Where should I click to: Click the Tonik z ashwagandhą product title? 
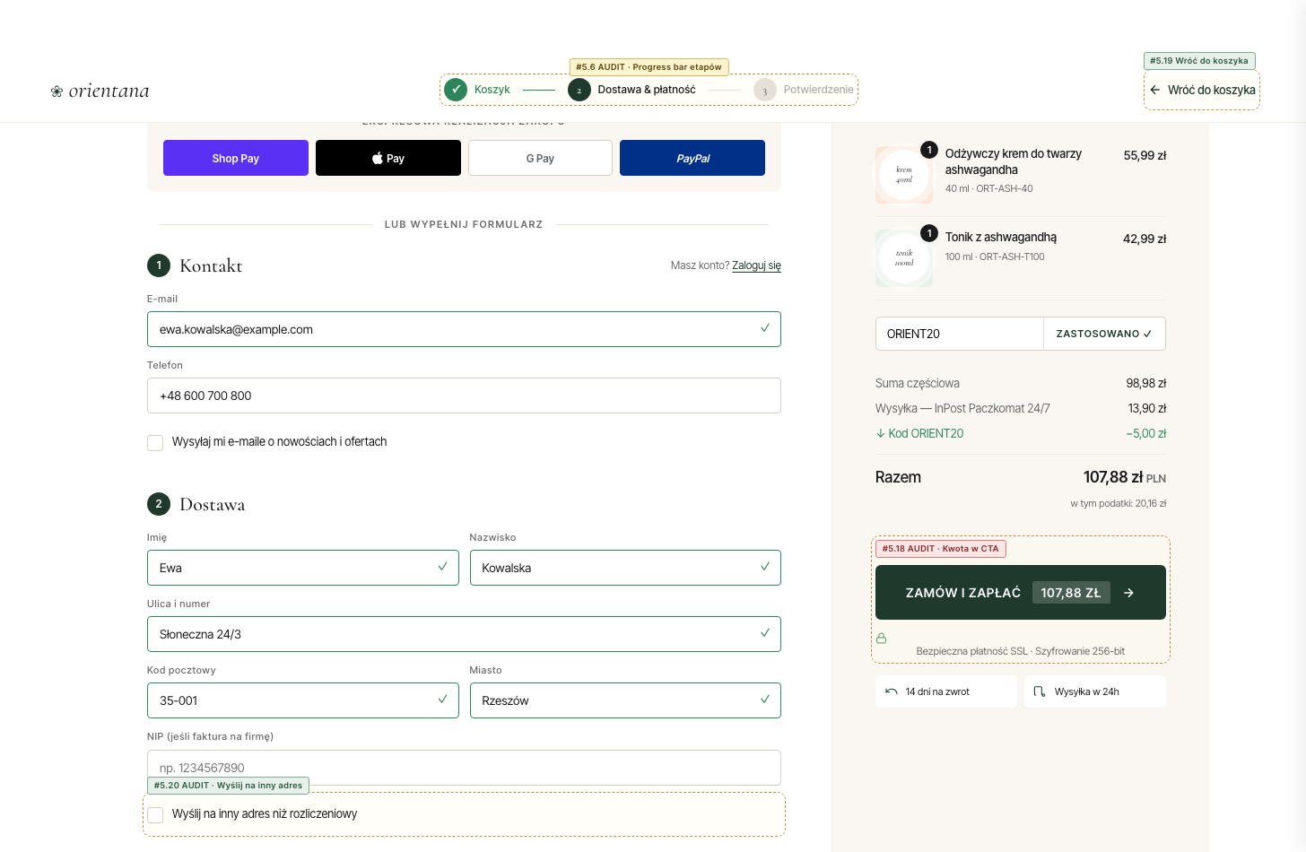[x=1001, y=237]
